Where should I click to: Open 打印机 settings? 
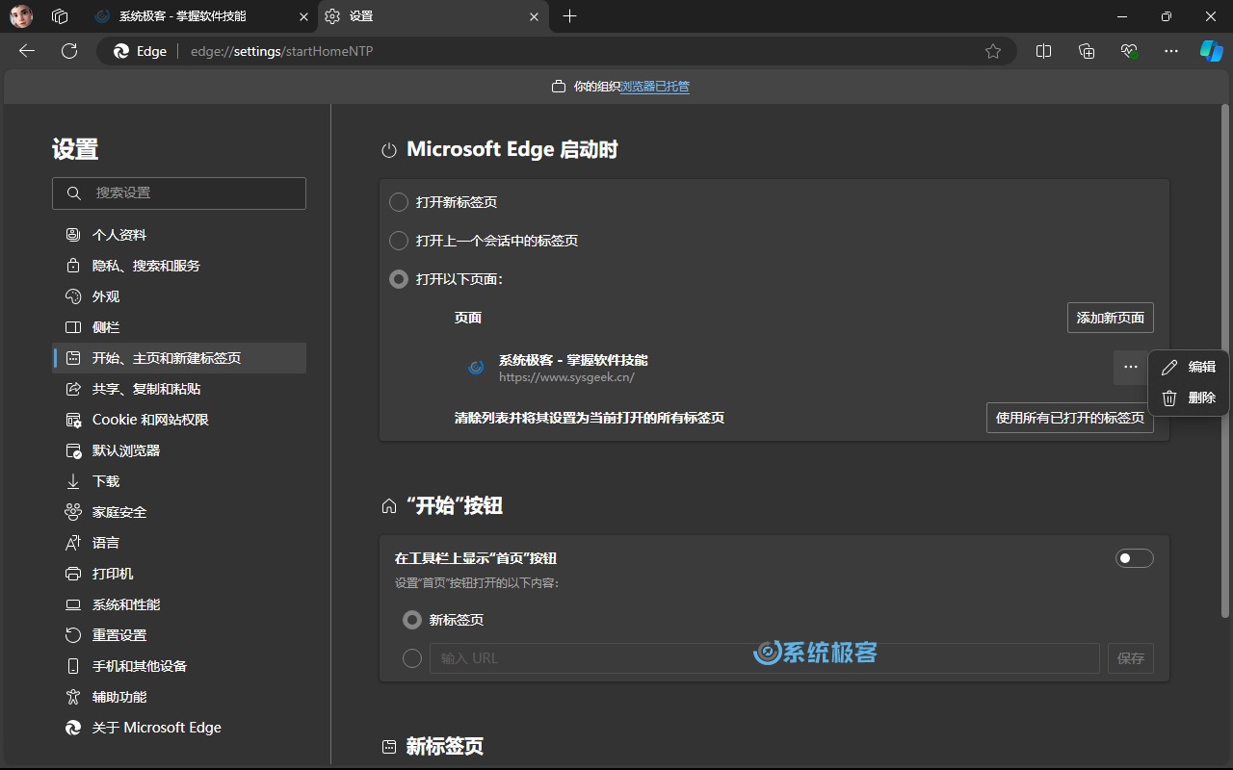[x=179, y=574]
